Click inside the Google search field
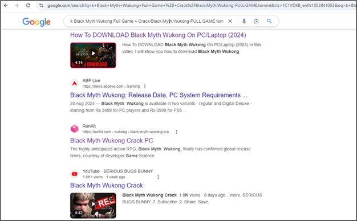Image resolution: width=357 pixels, height=221 pixels. point(147,21)
